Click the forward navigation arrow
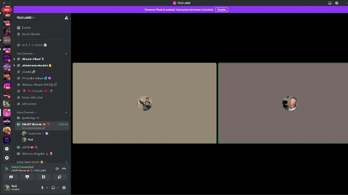The image size is (348, 195). pos(9,3)
